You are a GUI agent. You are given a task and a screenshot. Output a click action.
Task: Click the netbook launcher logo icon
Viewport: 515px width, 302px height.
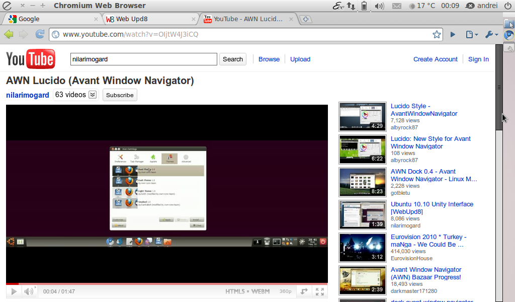7,6
